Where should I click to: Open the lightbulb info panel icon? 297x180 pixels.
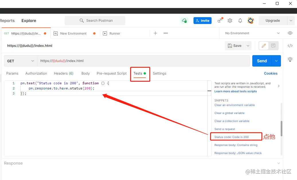[x=290, y=59]
